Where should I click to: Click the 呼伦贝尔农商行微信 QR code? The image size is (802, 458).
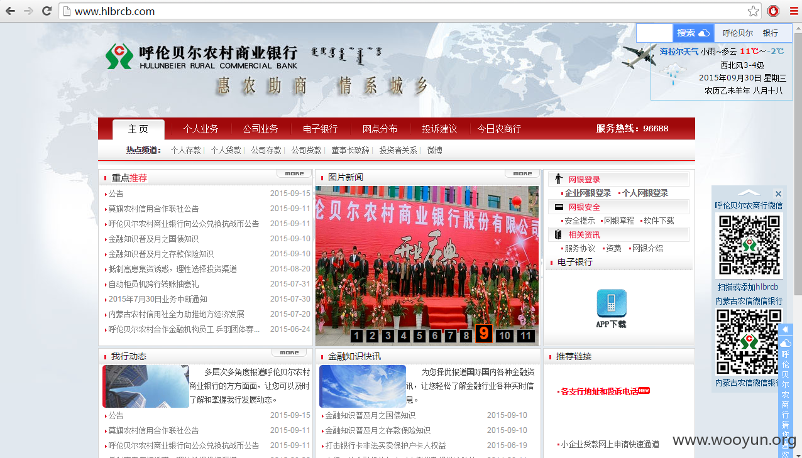click(749, 246)
